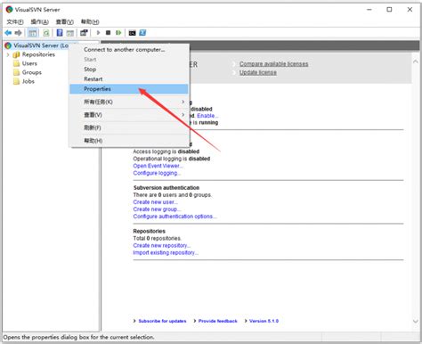The image size is (422, 344).
Task: Click the green Refresh toolbar icon
Action: [x=46, y=33]
